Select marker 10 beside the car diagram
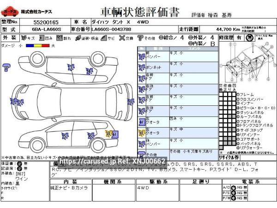Screen dimensions: 277x208 click(x=6, y=68)
